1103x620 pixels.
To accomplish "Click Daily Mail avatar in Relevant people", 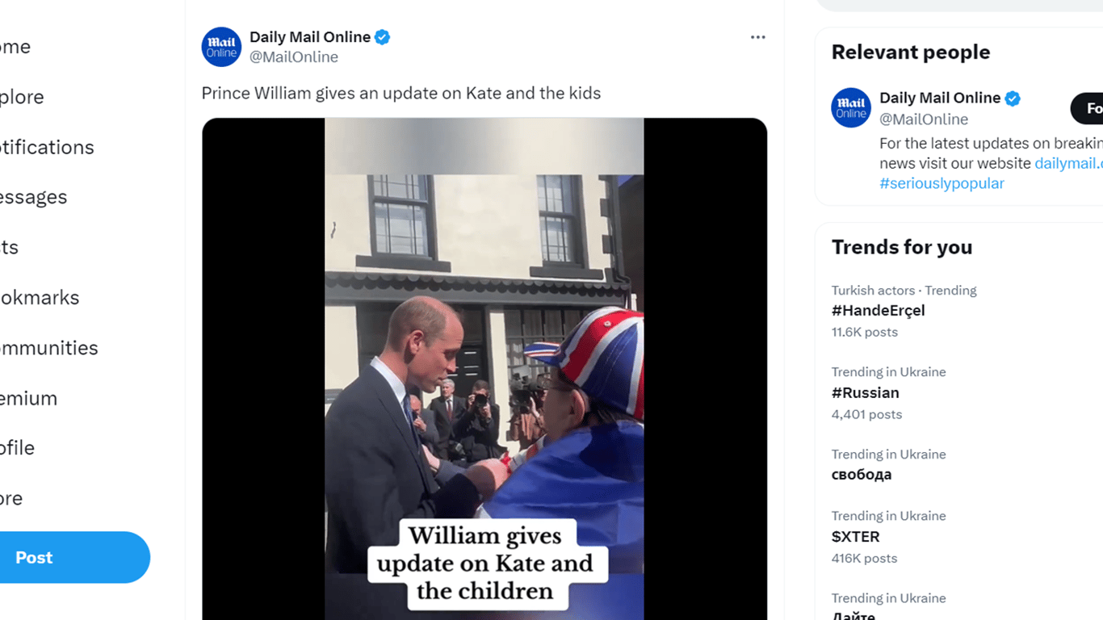I will pyautogui.click(x=851, y=108).
